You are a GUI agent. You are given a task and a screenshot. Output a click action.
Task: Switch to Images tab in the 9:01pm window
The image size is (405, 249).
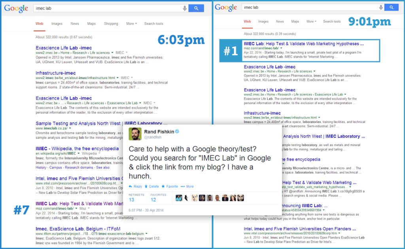click(x=263, y=21)
